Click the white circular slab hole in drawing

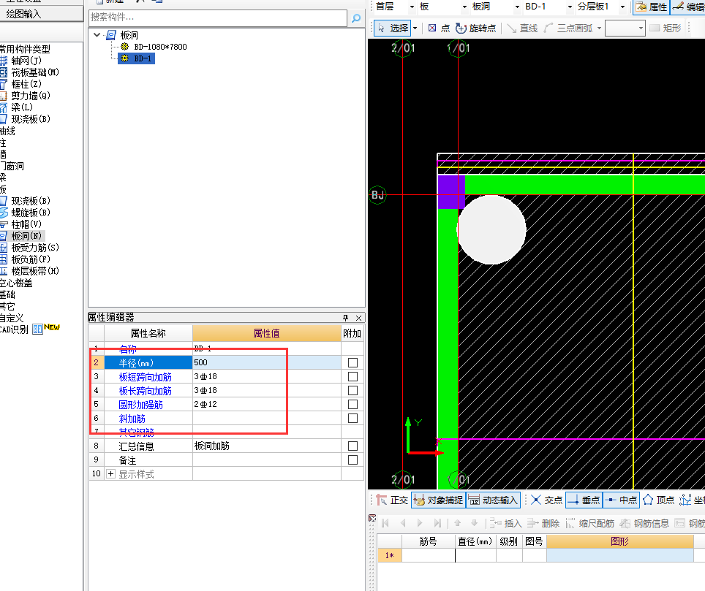tap(492, 229)
